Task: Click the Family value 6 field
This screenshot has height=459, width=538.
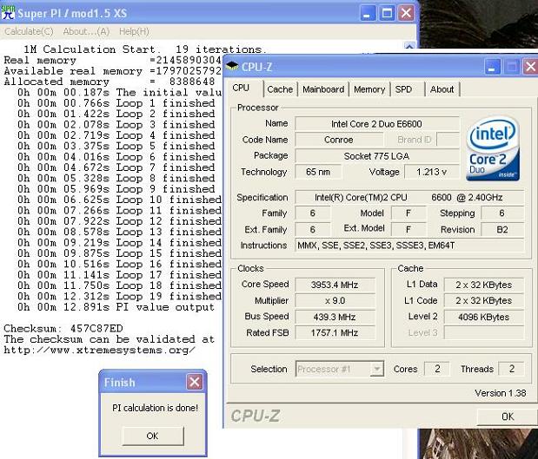Action: click(x=313, y=213)
